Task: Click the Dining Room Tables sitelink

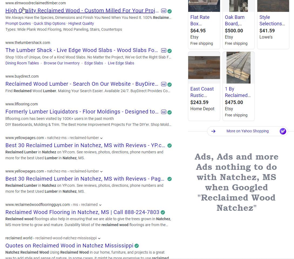Action: point(22,63)
